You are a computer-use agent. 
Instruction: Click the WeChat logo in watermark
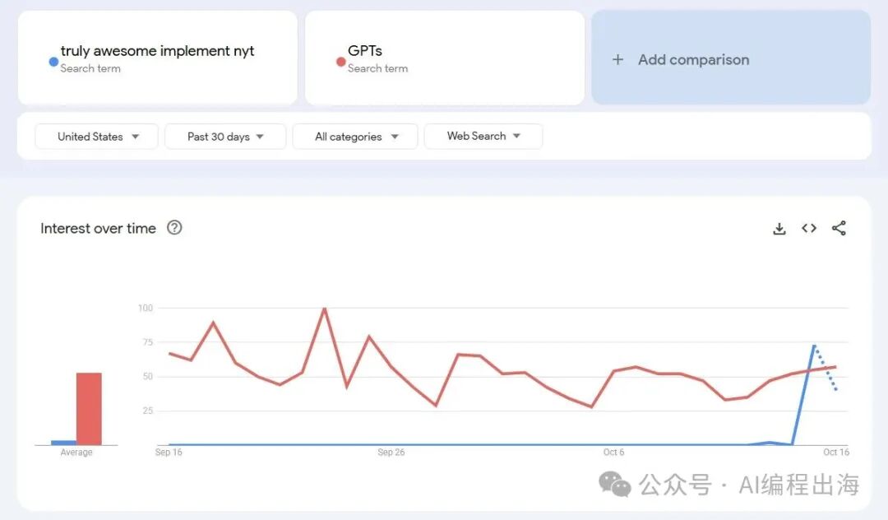pos(615,485)
